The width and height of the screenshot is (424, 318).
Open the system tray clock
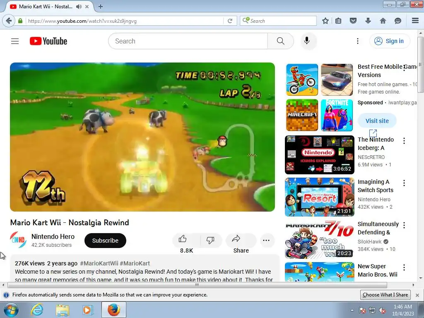point(403,310)
